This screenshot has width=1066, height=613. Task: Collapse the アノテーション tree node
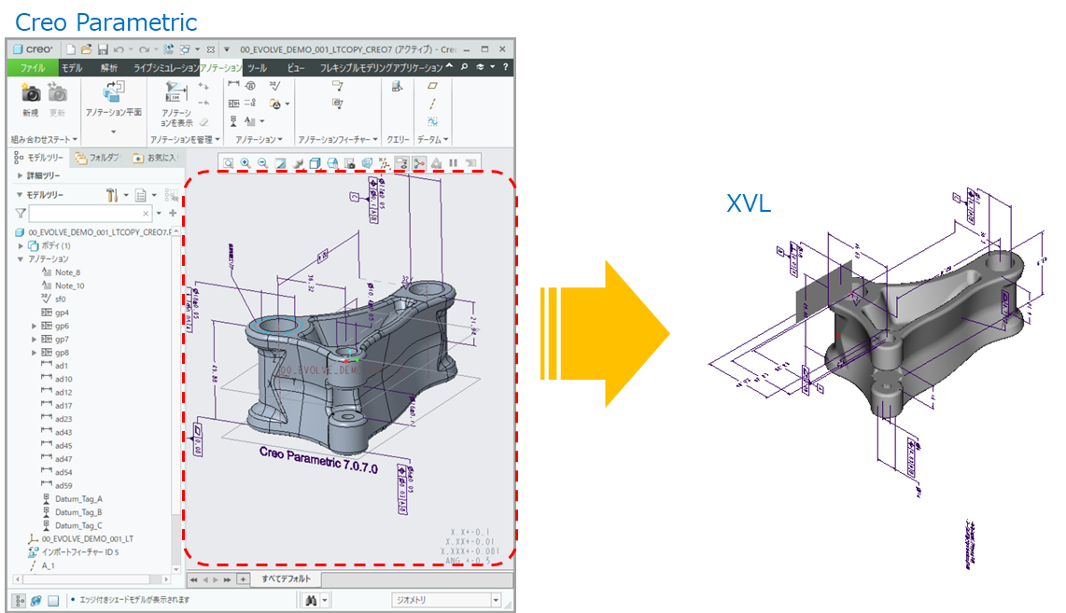tap(21, 259)
